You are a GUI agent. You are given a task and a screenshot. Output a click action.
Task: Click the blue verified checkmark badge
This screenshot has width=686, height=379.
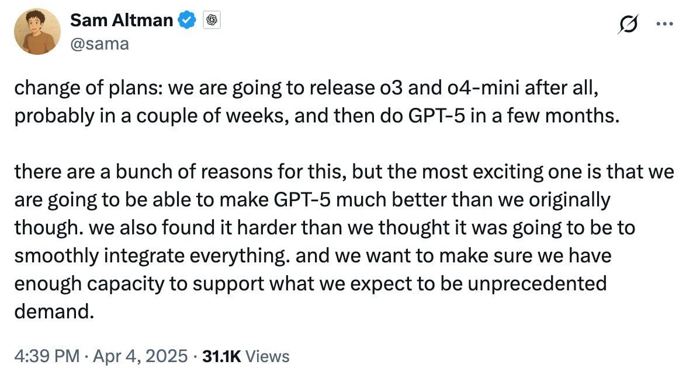(187, 20)
